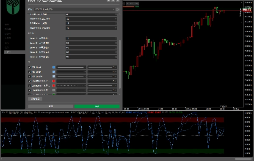Uncheck the RSI Line4 checkbox

tap(30, 72)
